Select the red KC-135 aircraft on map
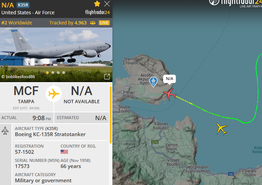262x185 pixels. [x=170, y=94]
